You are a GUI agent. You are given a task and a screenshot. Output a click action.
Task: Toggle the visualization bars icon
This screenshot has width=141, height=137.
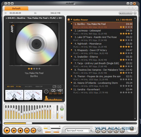tap(54, 86)
